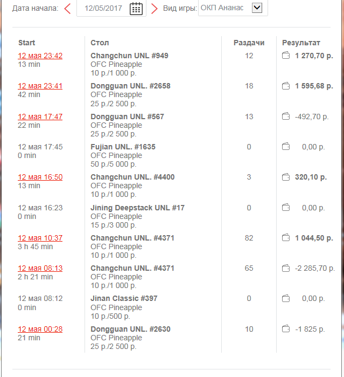Click wallet icon beside 1 044,50 р. result
Viewport: 344px width, 377px height.
(286, 238)
